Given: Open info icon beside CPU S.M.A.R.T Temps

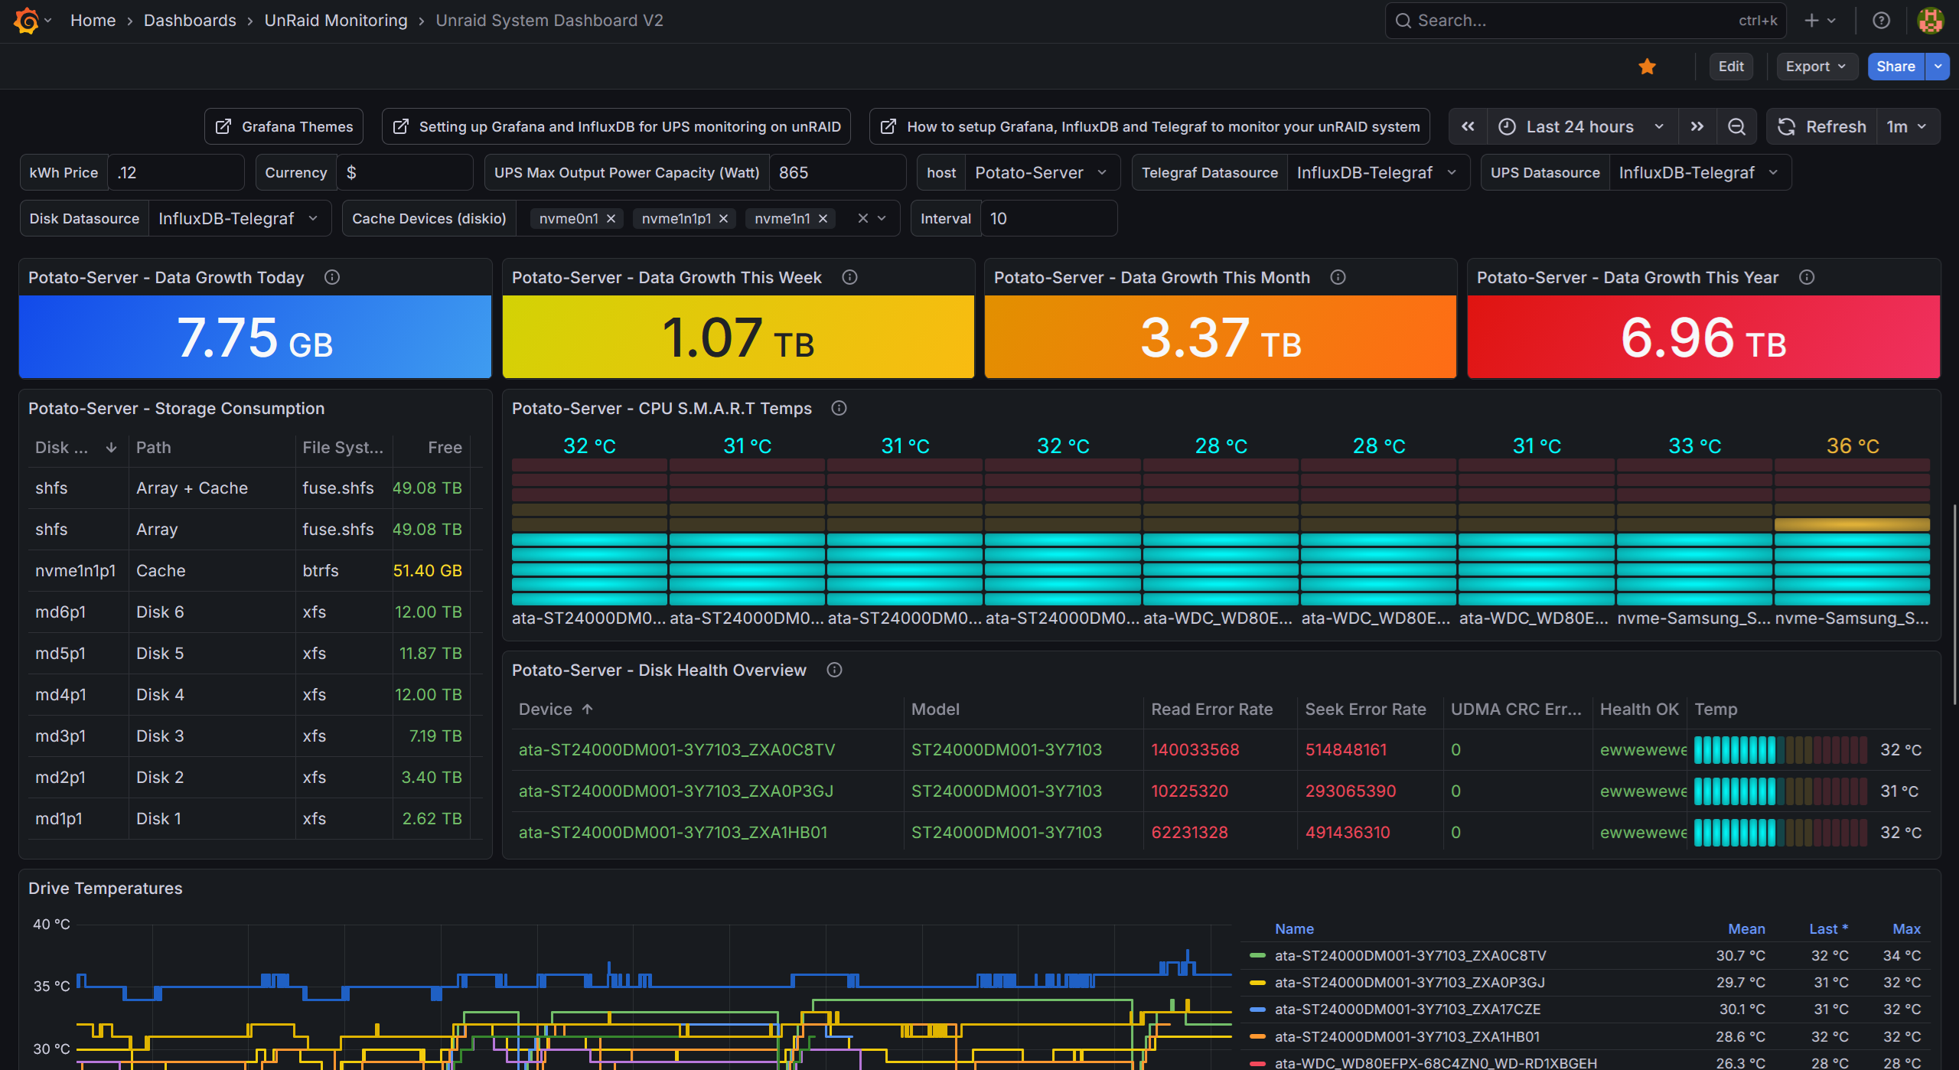Looking at the screenshot, I should 838,409.
